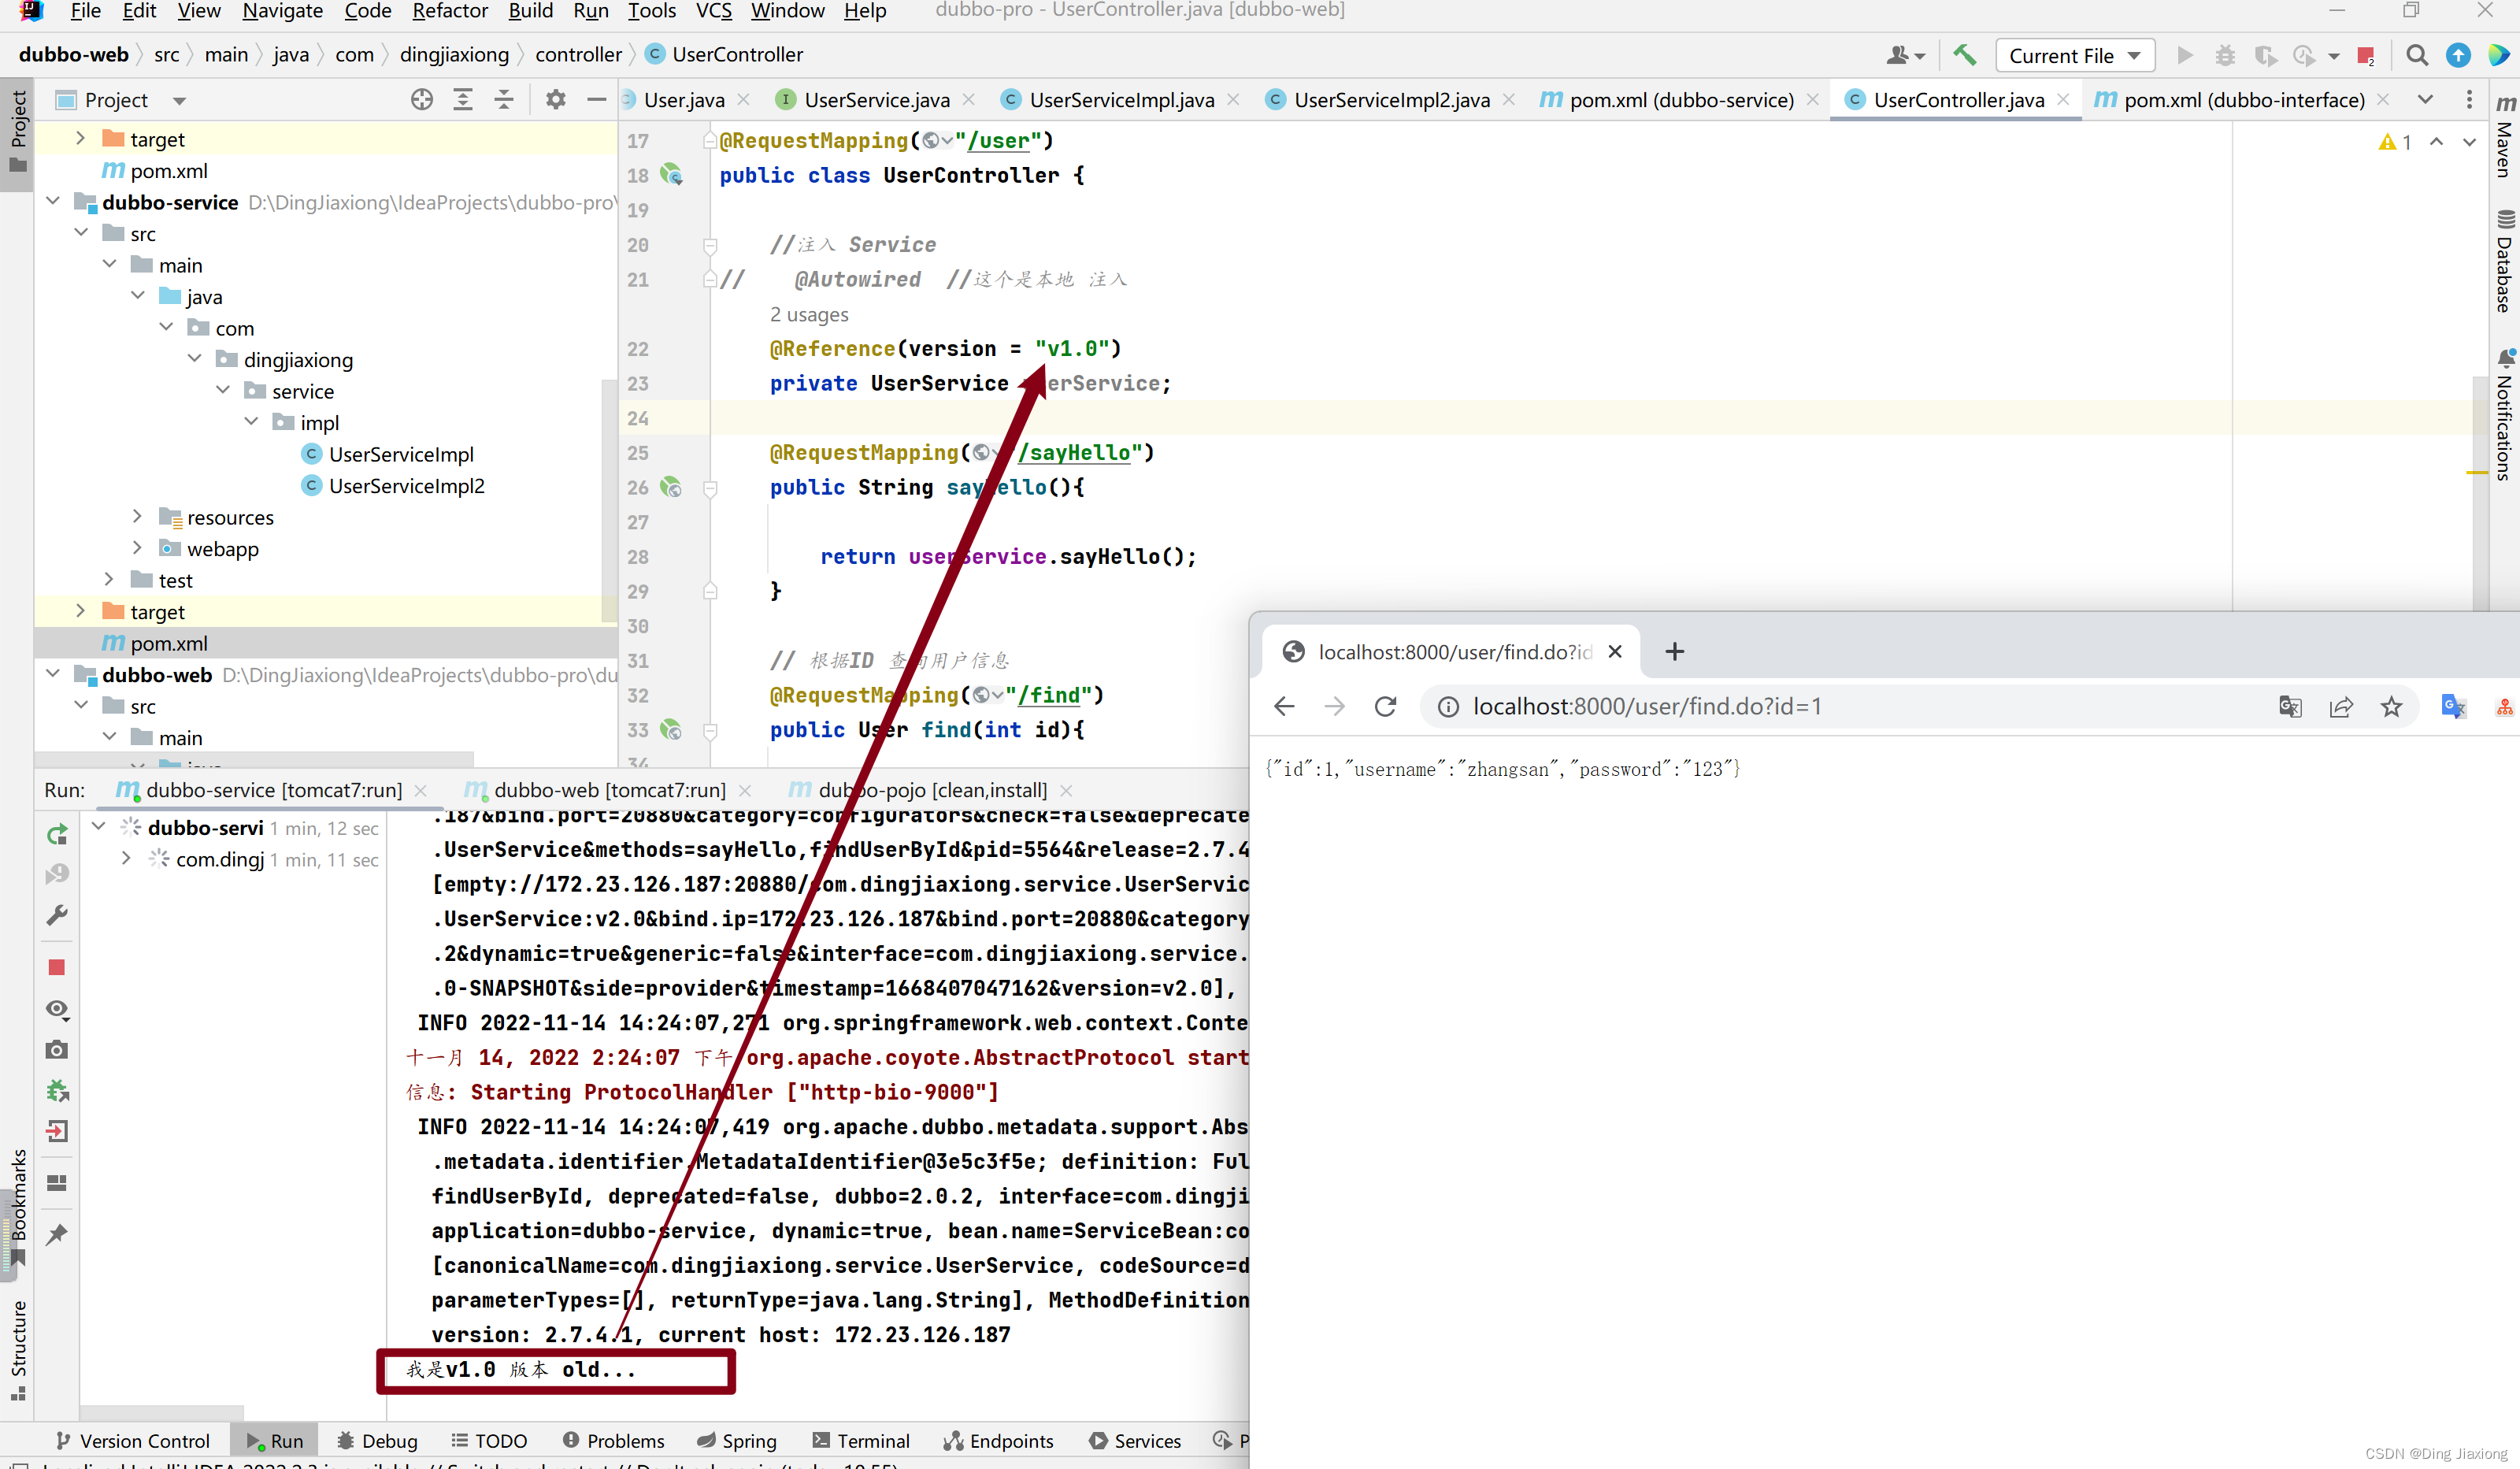Expand the com.dingj run tree node
2520x1469 pixels.
(x=126, y=858)
